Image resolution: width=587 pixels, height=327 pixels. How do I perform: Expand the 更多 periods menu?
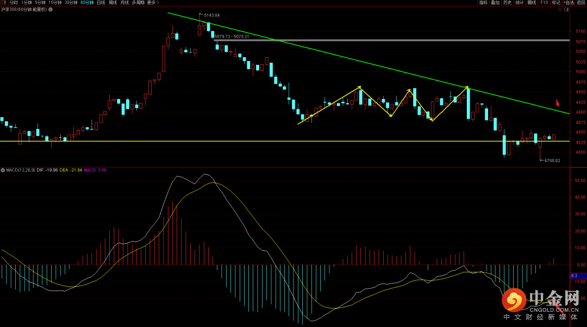tap(153, 3)
